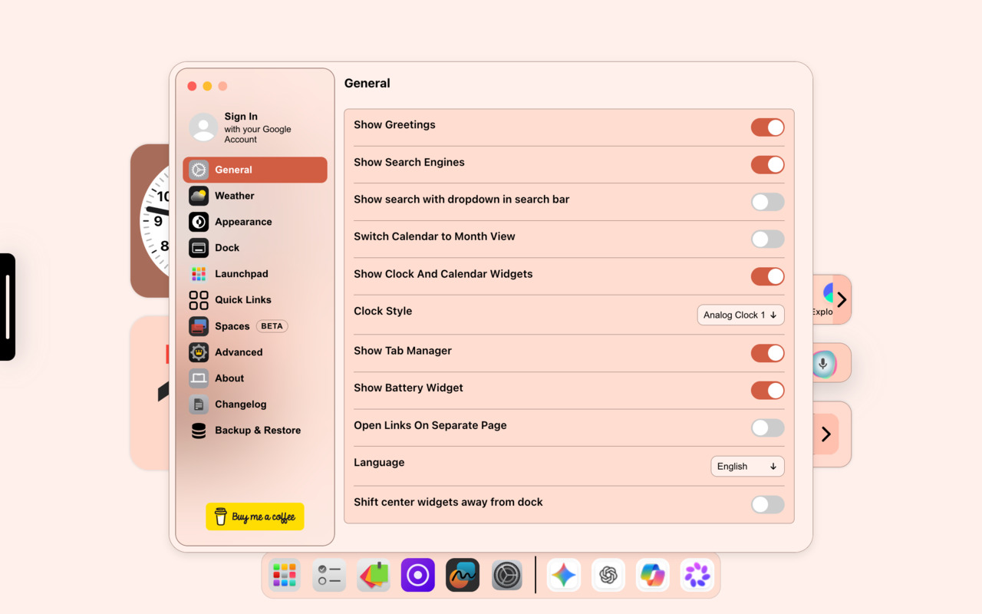Viewport: 982px width, 614px height.
Task: Open the Spaces BETA section
Action: point(255,326)
